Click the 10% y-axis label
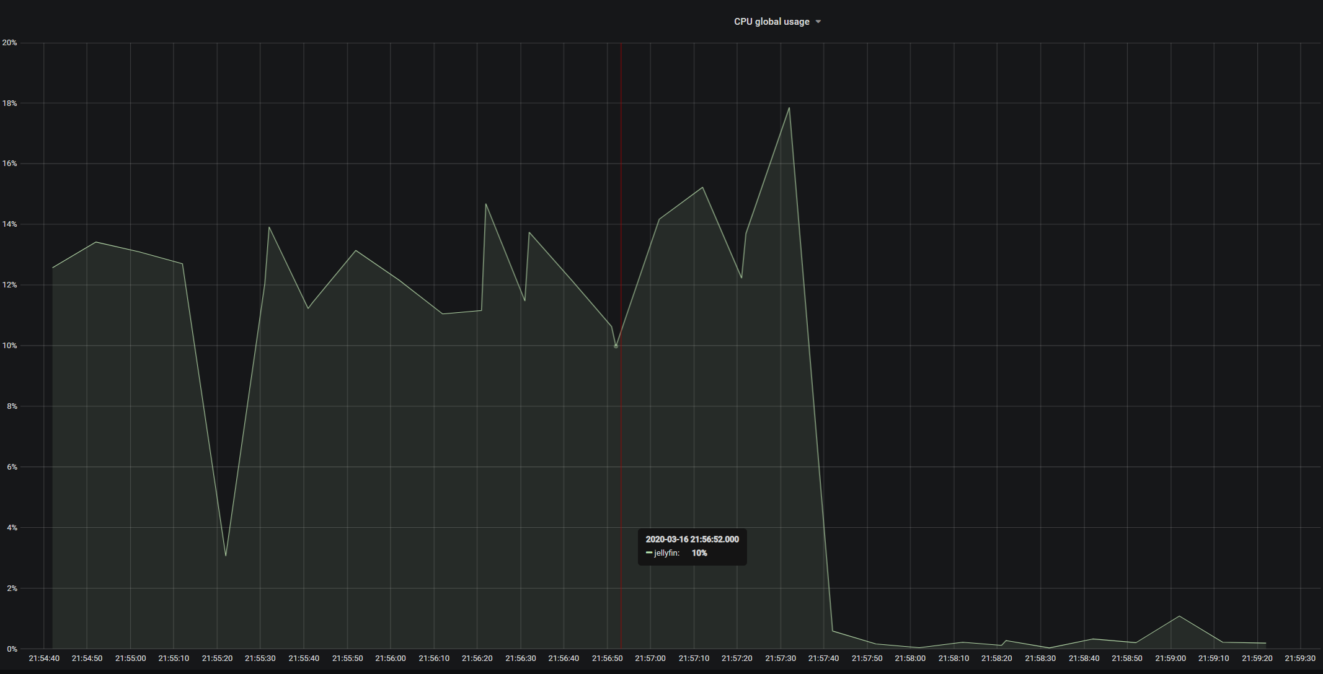The image size is (1323, 674). tap(9, 346)
